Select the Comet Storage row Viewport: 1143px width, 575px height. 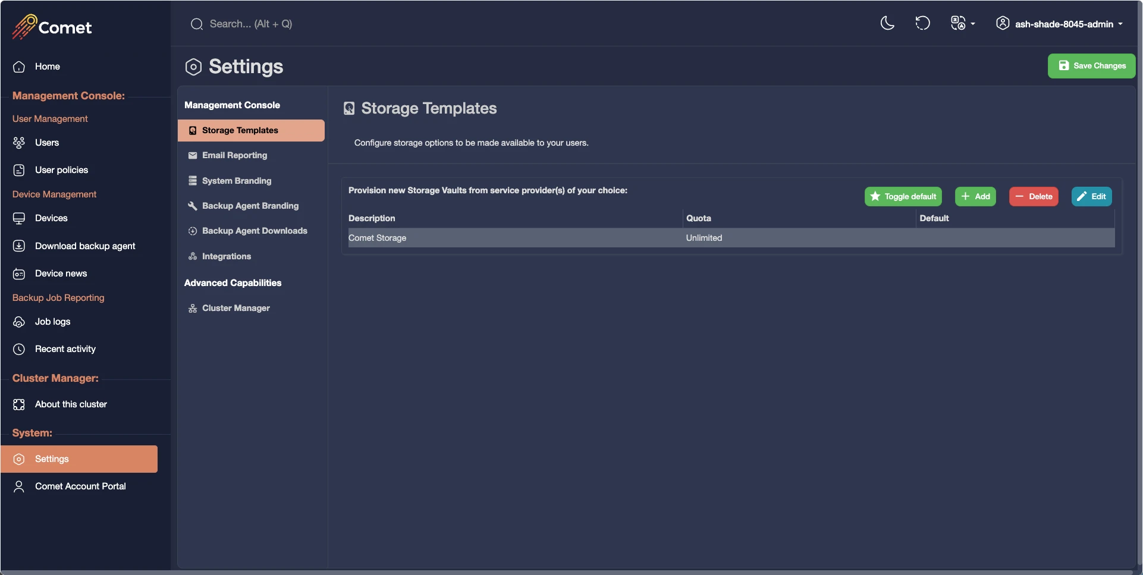point(731,238)
